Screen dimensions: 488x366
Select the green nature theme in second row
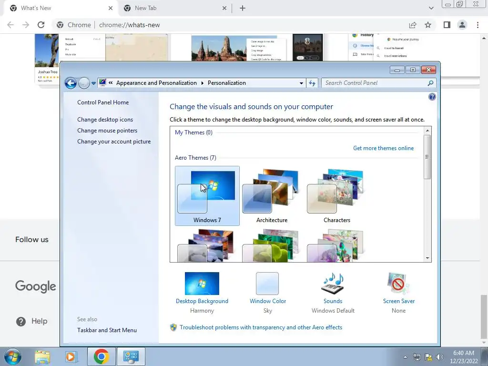point(271,245)
